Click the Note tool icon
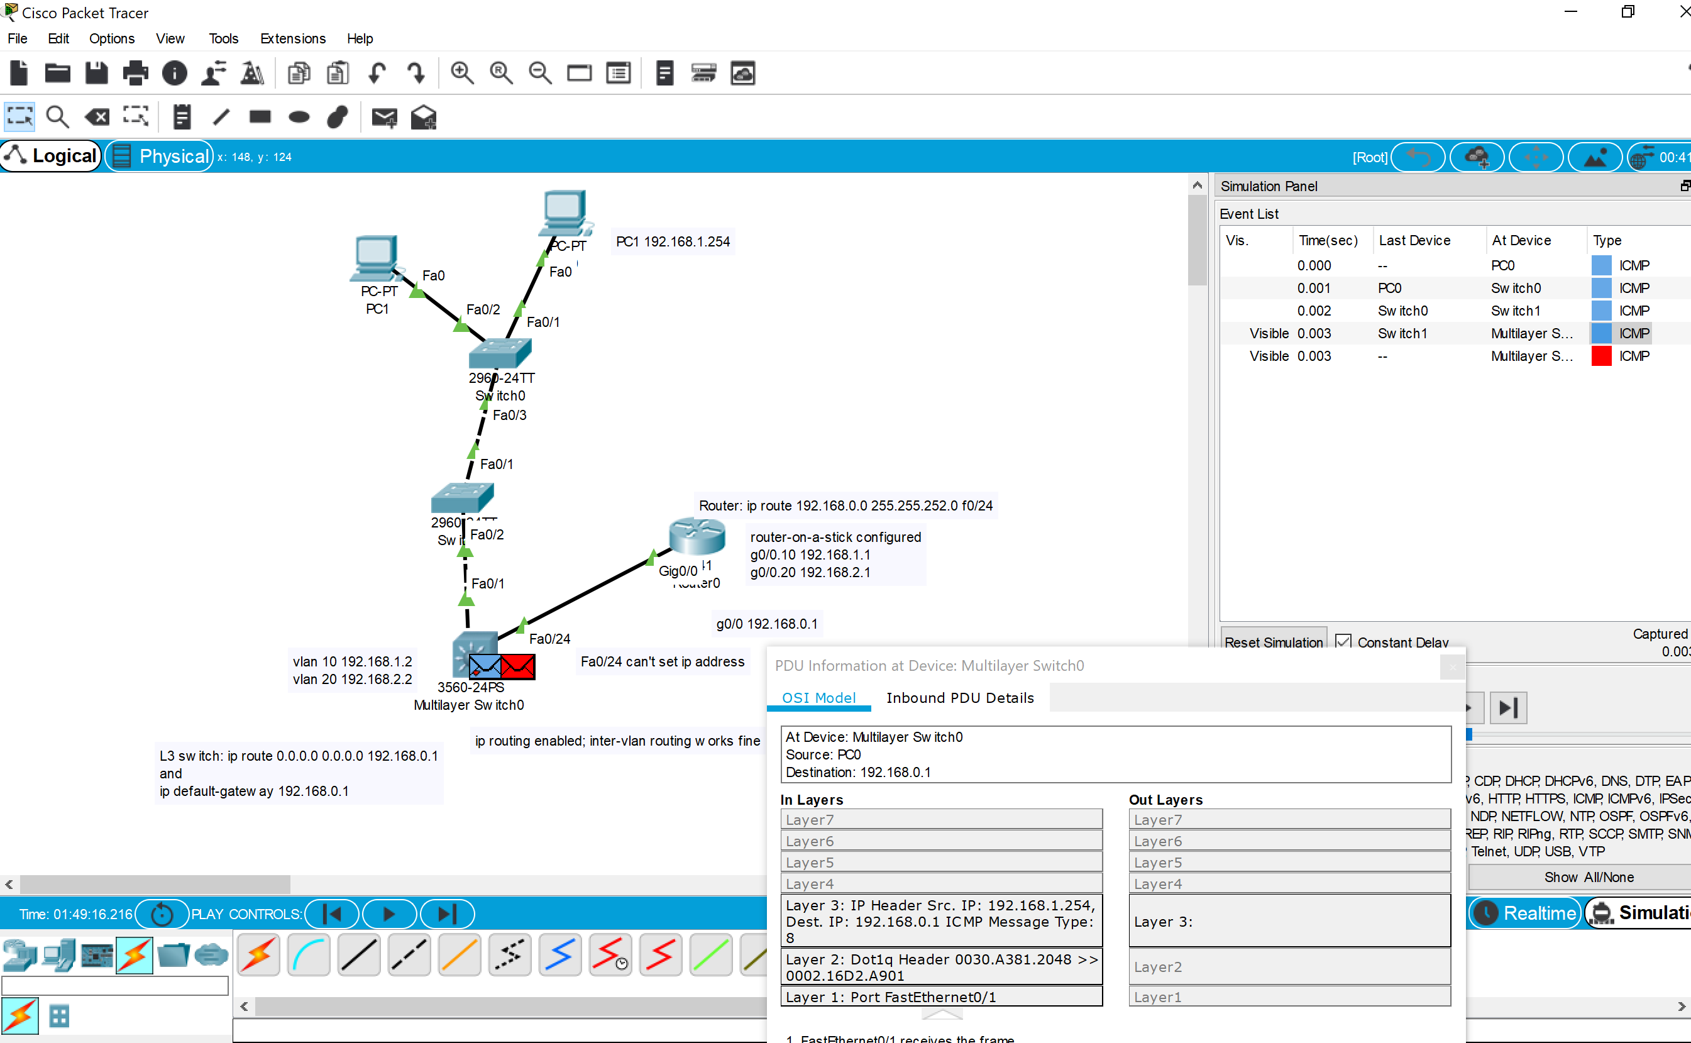The image size is (1691, 1043). [182, 117]
